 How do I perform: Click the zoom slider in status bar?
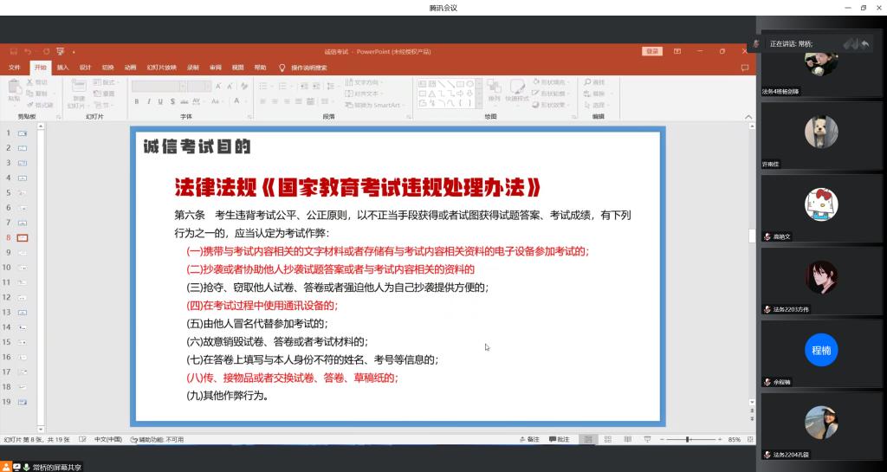click(687, 440)
